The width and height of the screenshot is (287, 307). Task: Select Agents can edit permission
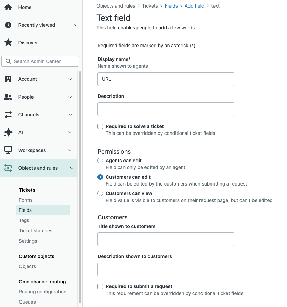pos(100,161)
